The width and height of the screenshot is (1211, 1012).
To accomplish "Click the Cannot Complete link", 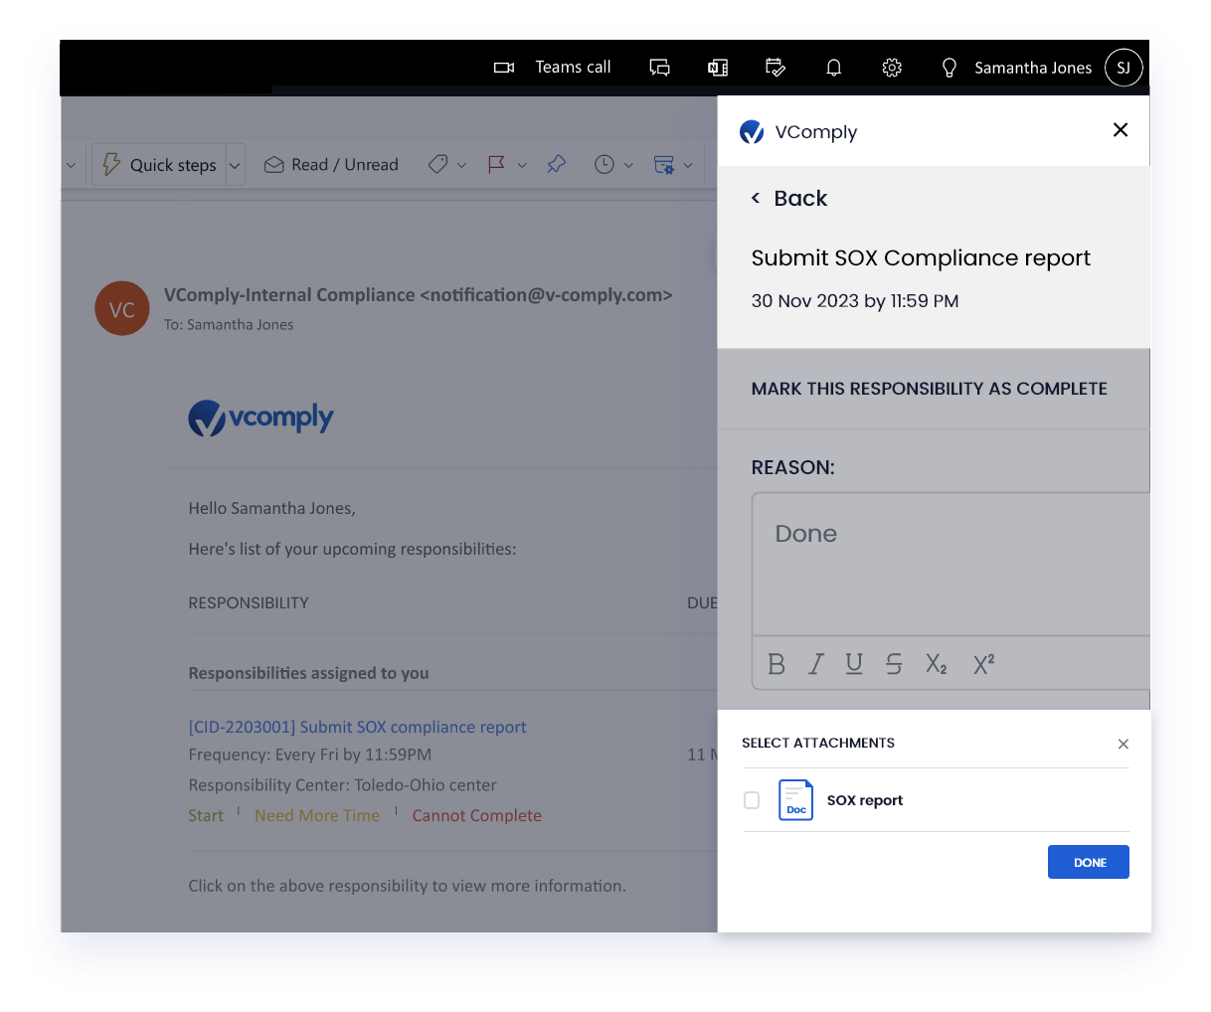I will 477,815.
